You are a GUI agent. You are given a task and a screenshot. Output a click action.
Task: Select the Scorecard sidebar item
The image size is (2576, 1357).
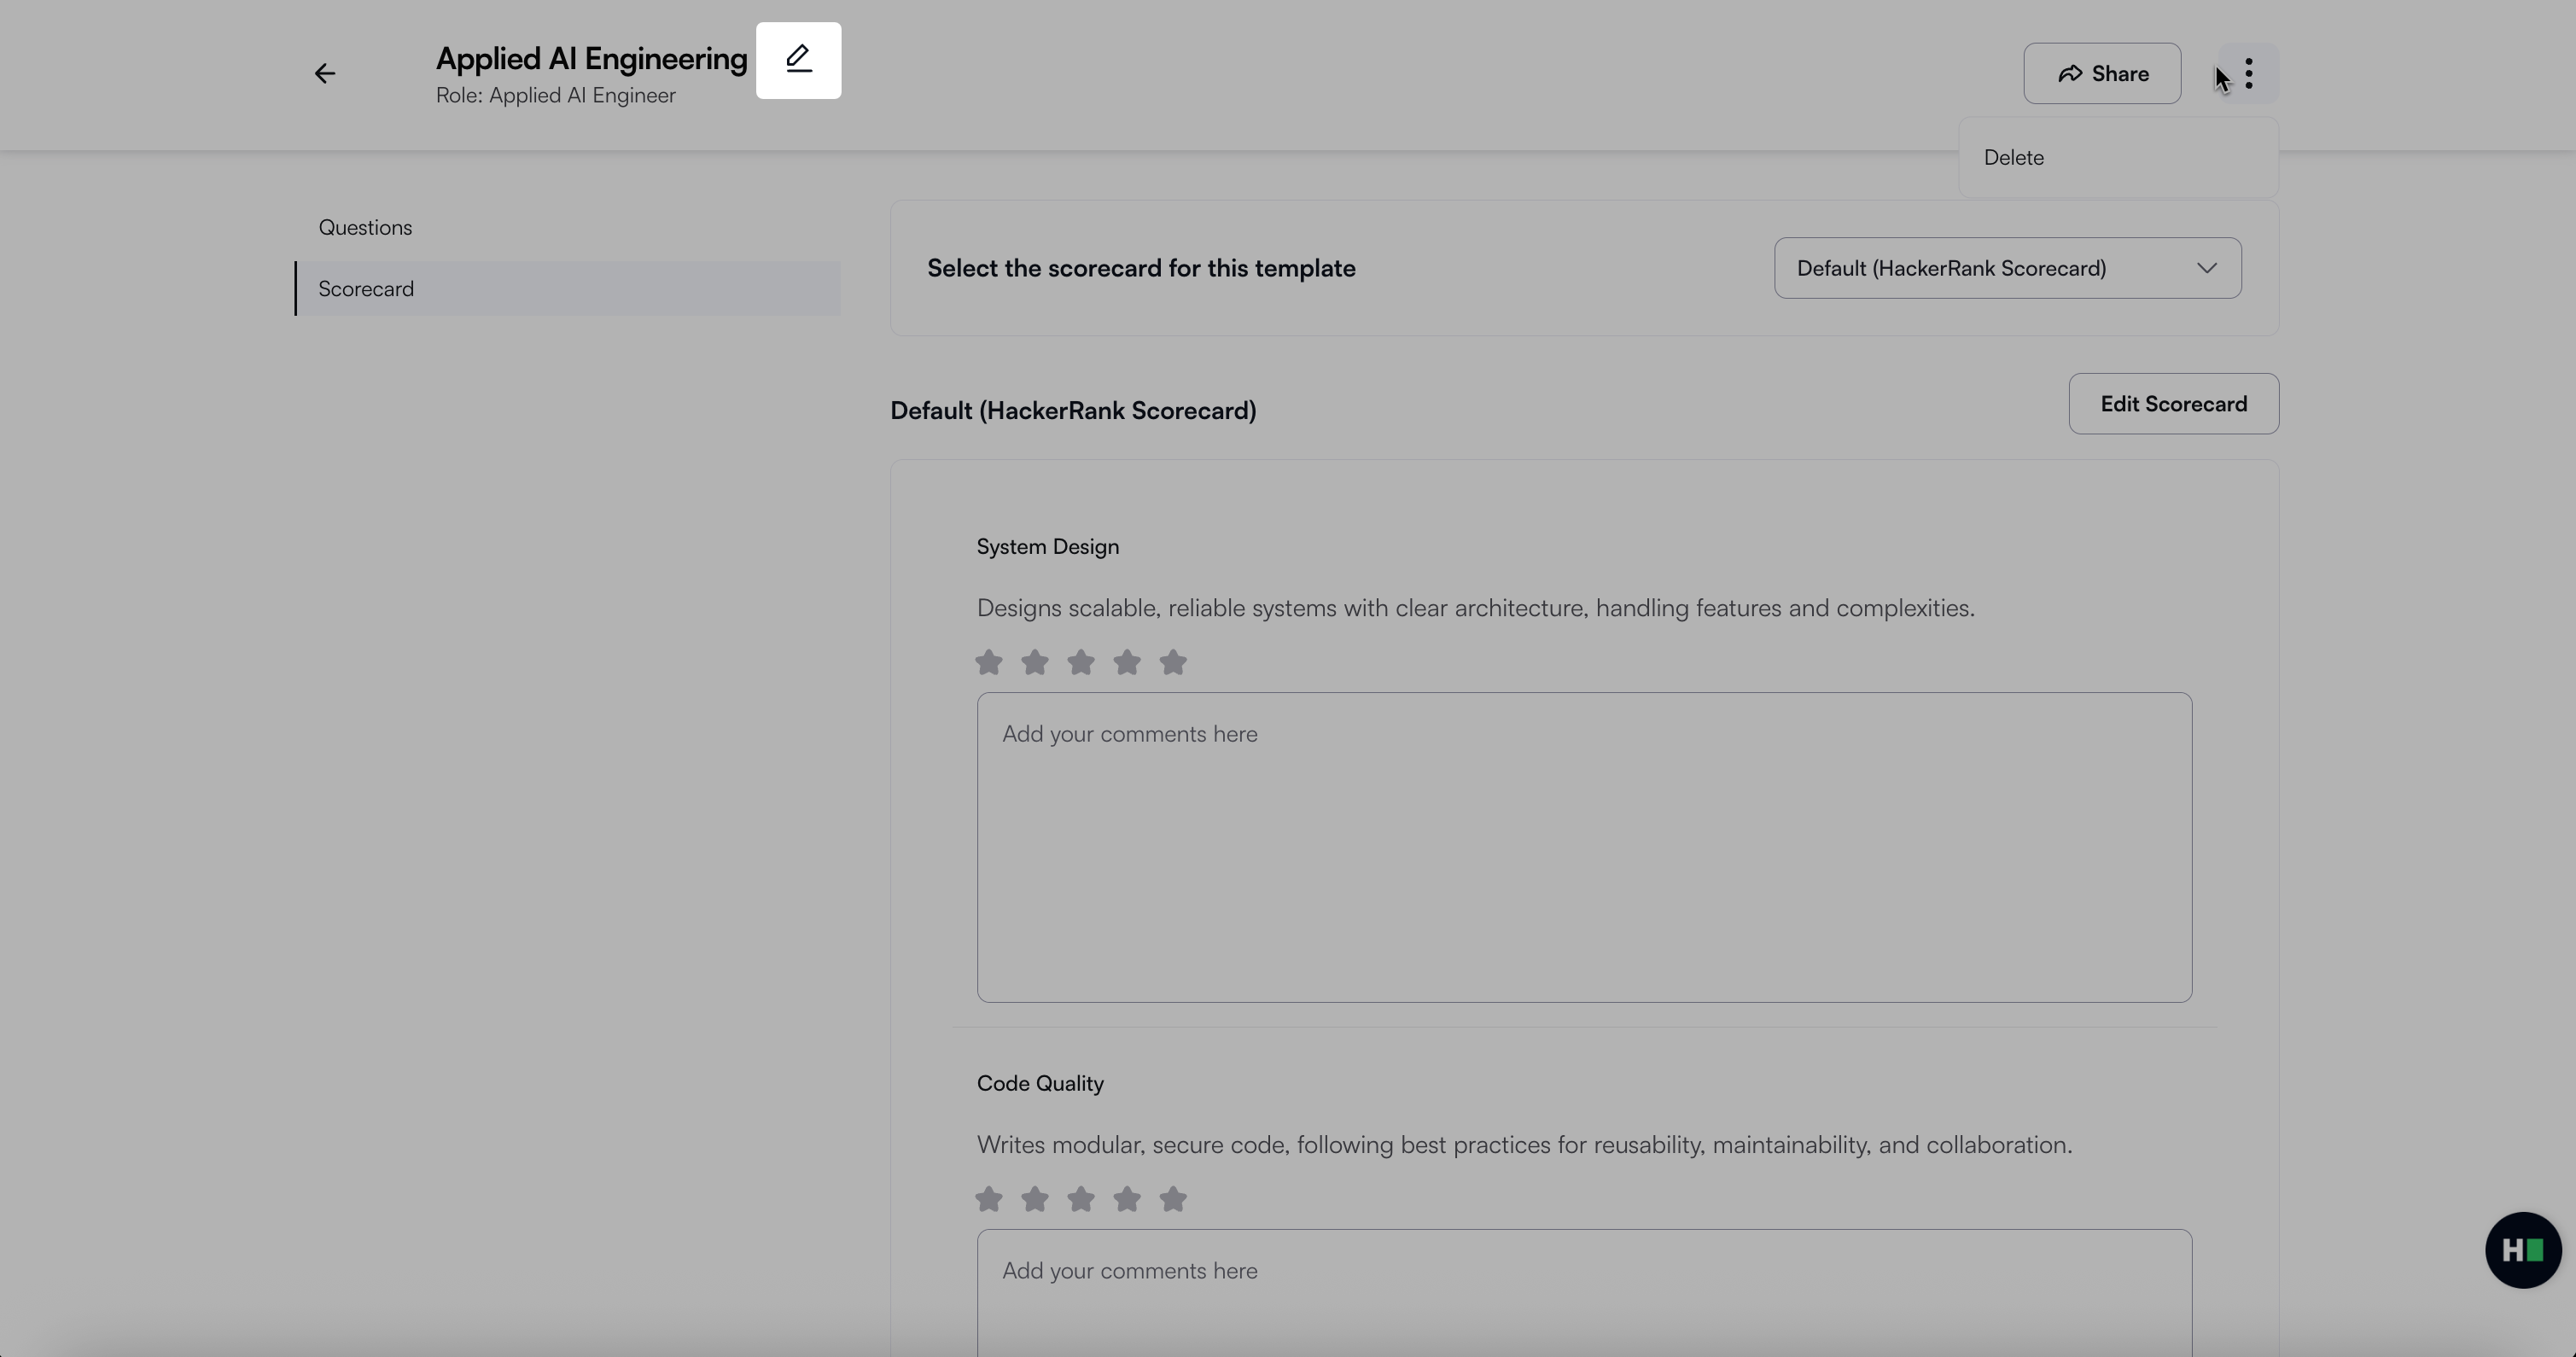[366, 289]
